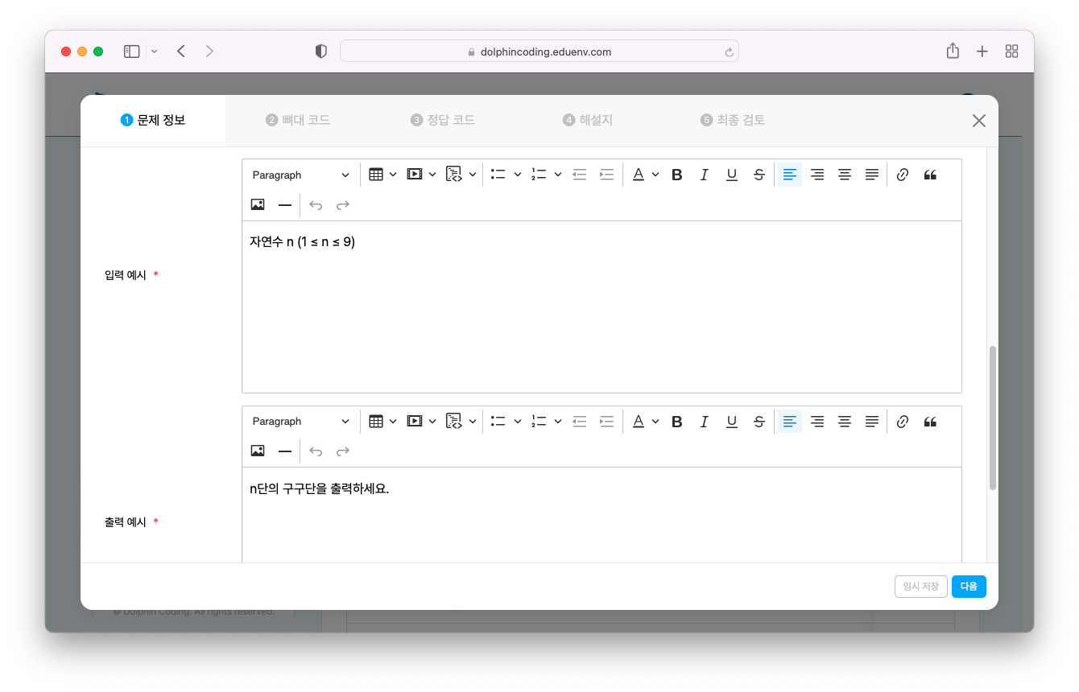1079x692 pixels.
Task: Insert link in 입력 예시 editor
Action: coord(903,175)
